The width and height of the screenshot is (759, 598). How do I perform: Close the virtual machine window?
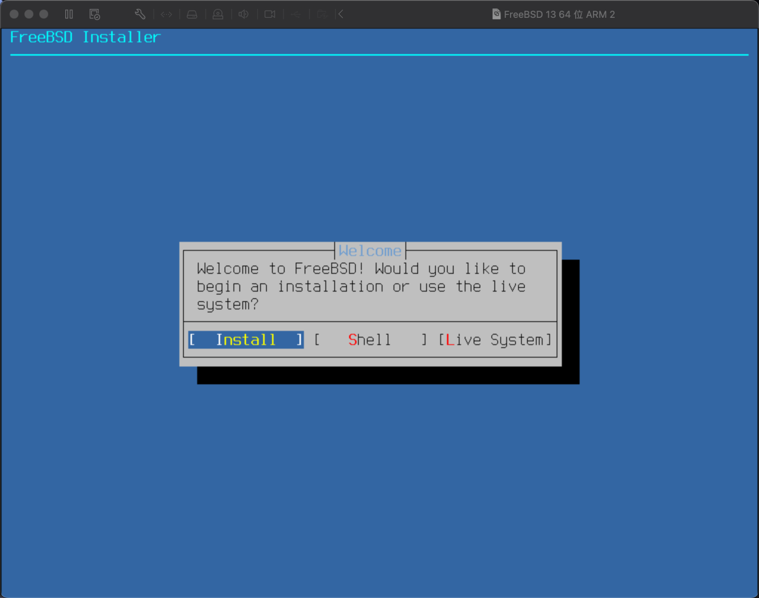14,14
